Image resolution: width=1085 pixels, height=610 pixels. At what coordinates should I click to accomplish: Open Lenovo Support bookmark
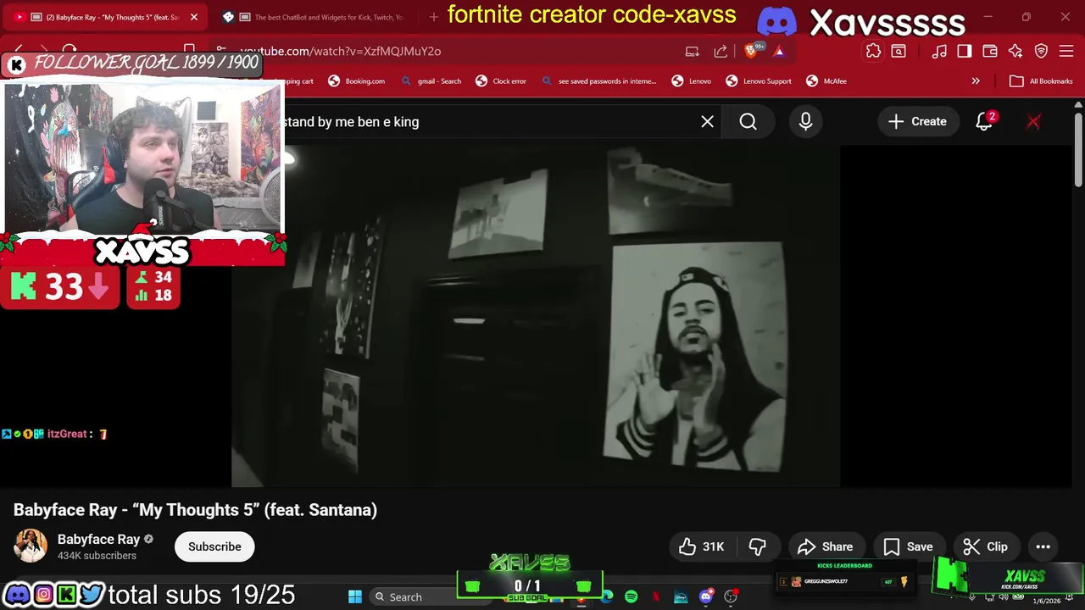[759, 81]
